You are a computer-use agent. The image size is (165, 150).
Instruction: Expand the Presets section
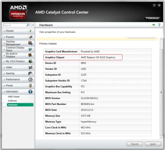click(18, 37)
